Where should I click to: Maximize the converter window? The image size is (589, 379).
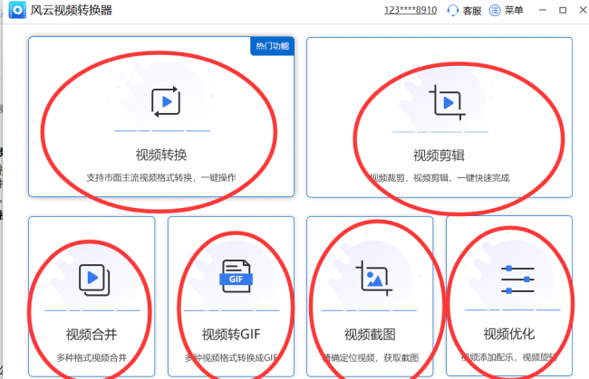[x=563, y=10]
